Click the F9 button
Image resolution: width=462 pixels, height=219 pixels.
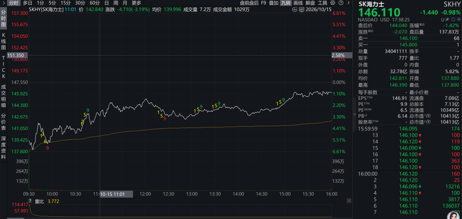(264, 3)
